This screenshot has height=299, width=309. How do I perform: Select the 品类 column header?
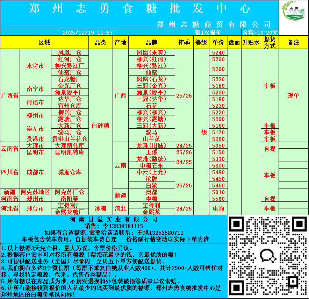(101, 43)
